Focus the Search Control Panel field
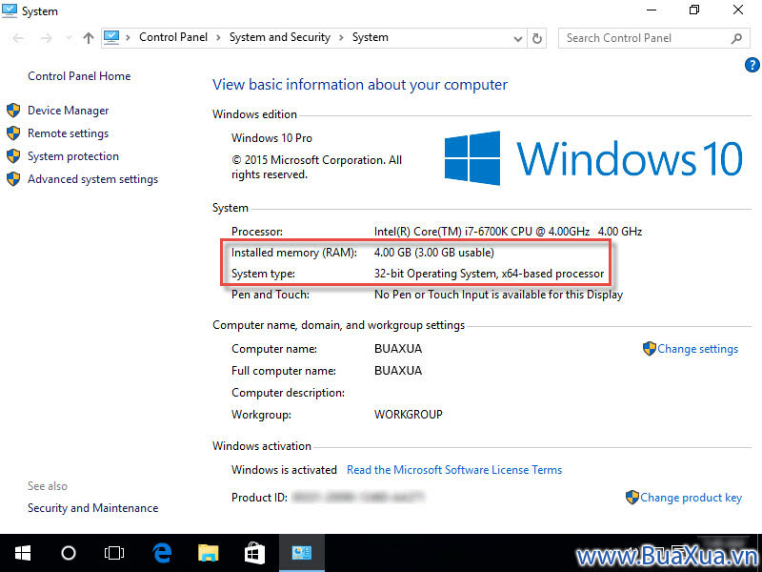 (x=653, y=38)
